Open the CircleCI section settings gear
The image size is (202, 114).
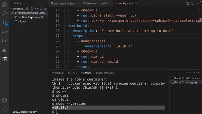point(41,9)
